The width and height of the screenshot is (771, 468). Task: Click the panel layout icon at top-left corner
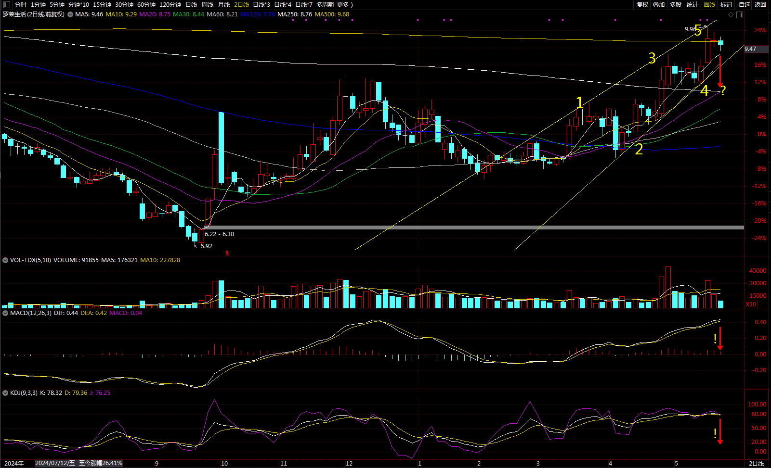click(x=6, y=4)
